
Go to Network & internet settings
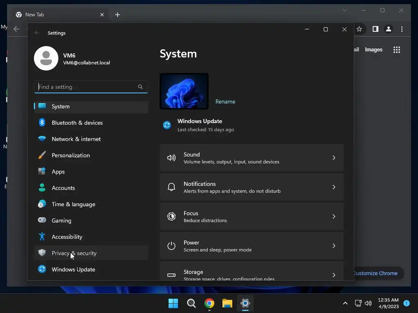point(91,139)
